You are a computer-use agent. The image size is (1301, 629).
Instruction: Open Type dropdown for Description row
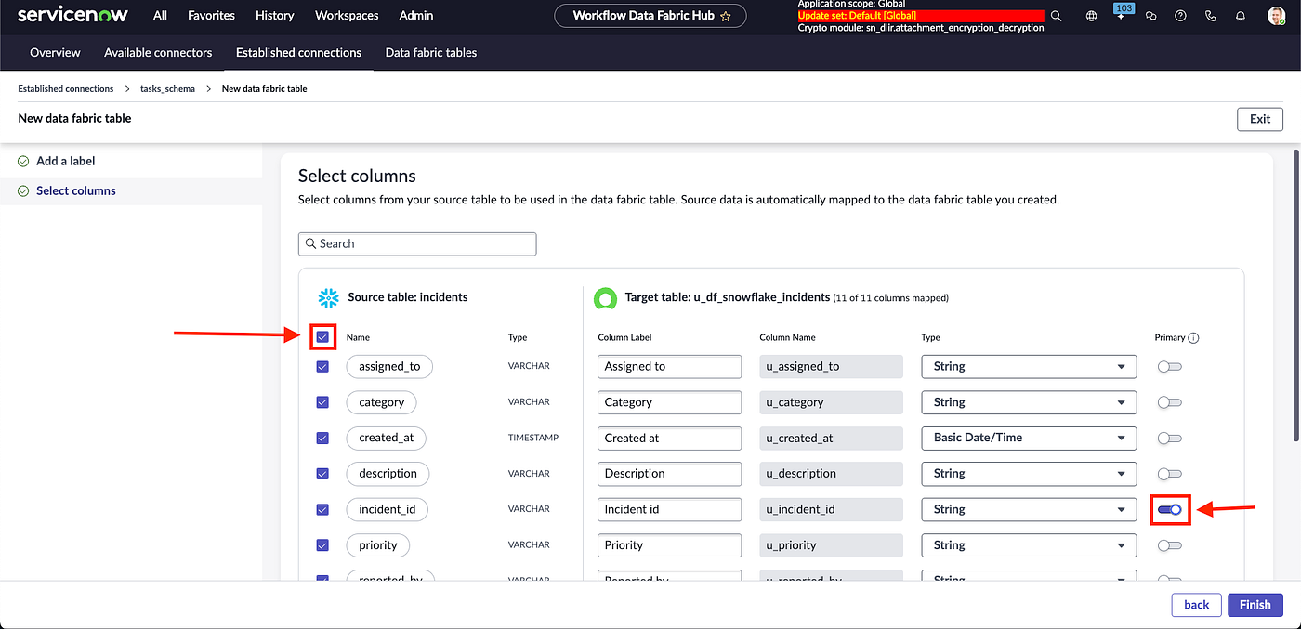click(1029, 473)
